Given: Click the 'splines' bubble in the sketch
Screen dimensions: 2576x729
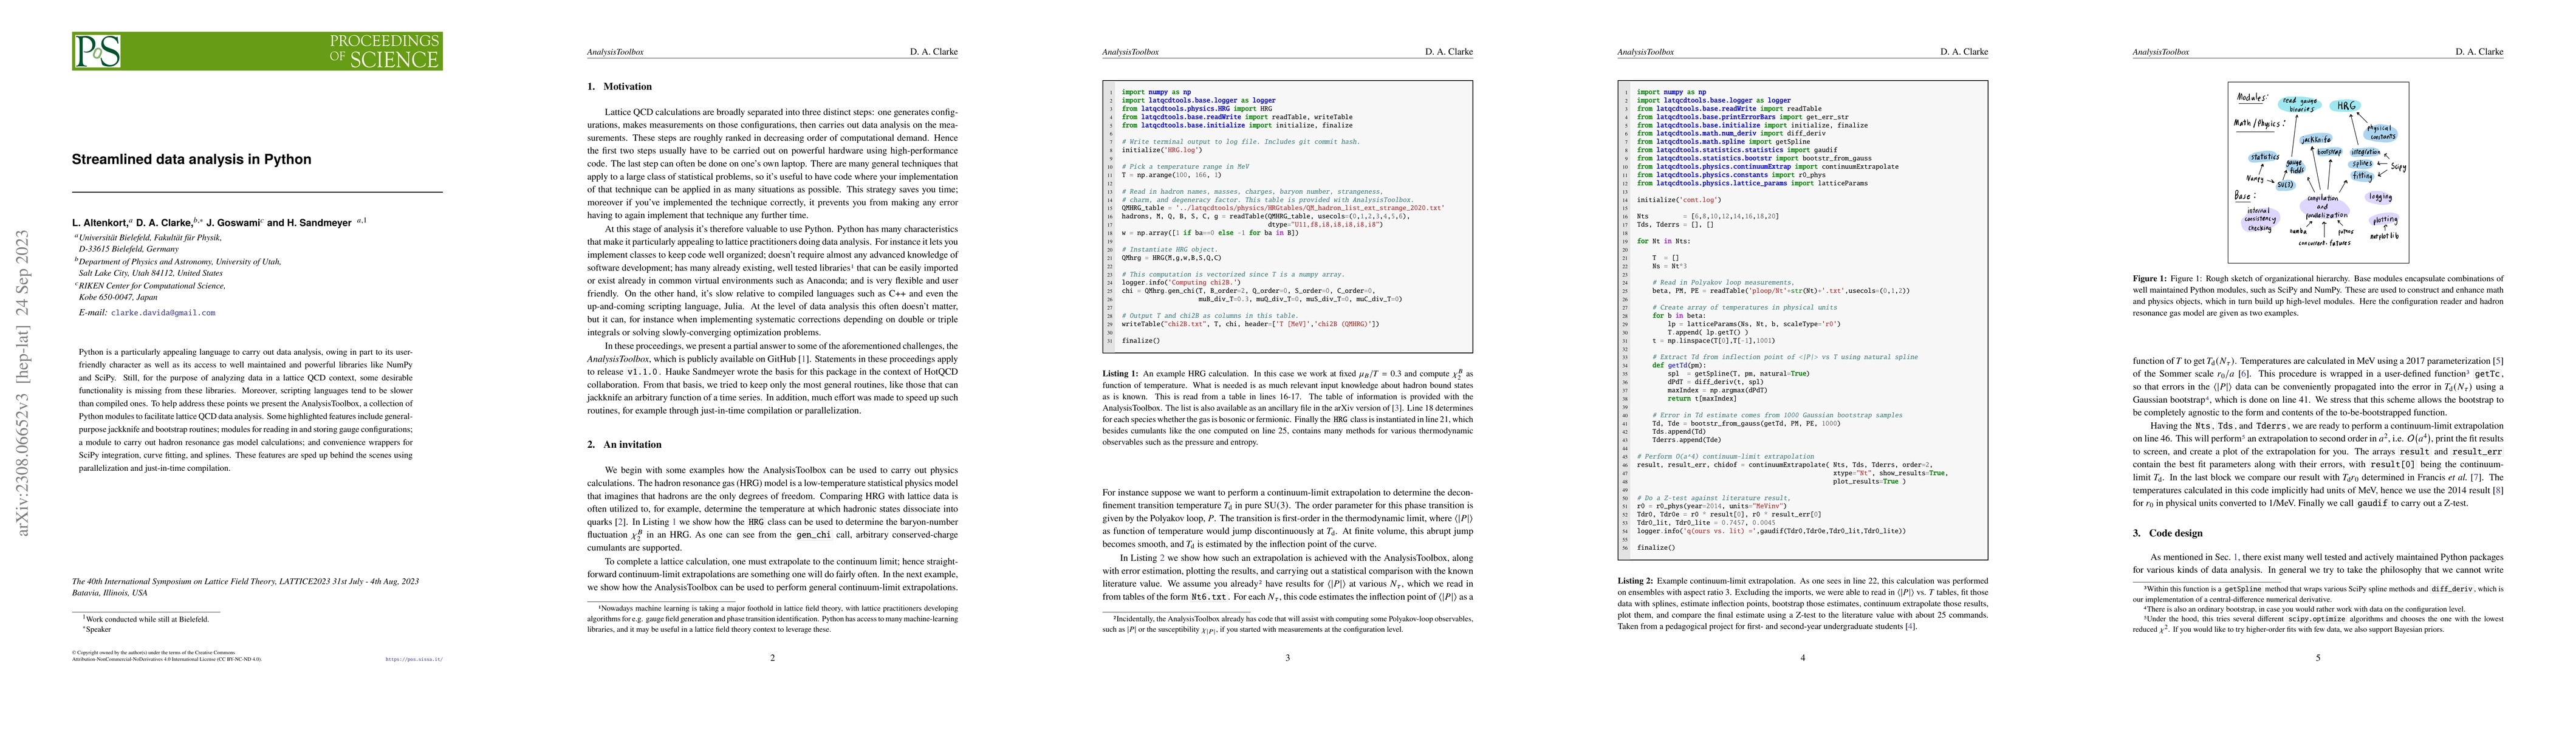Looking at the screenshot, I should 2362,164.
